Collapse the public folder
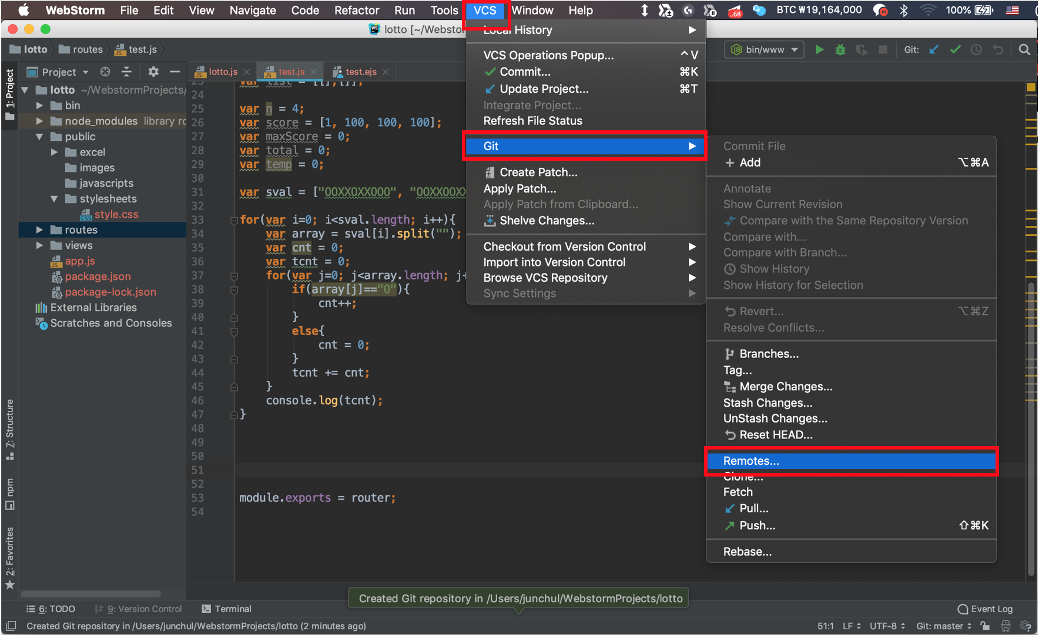This screenshot has width=1039, height=635. pyautogui.click(x=39, y=137)
